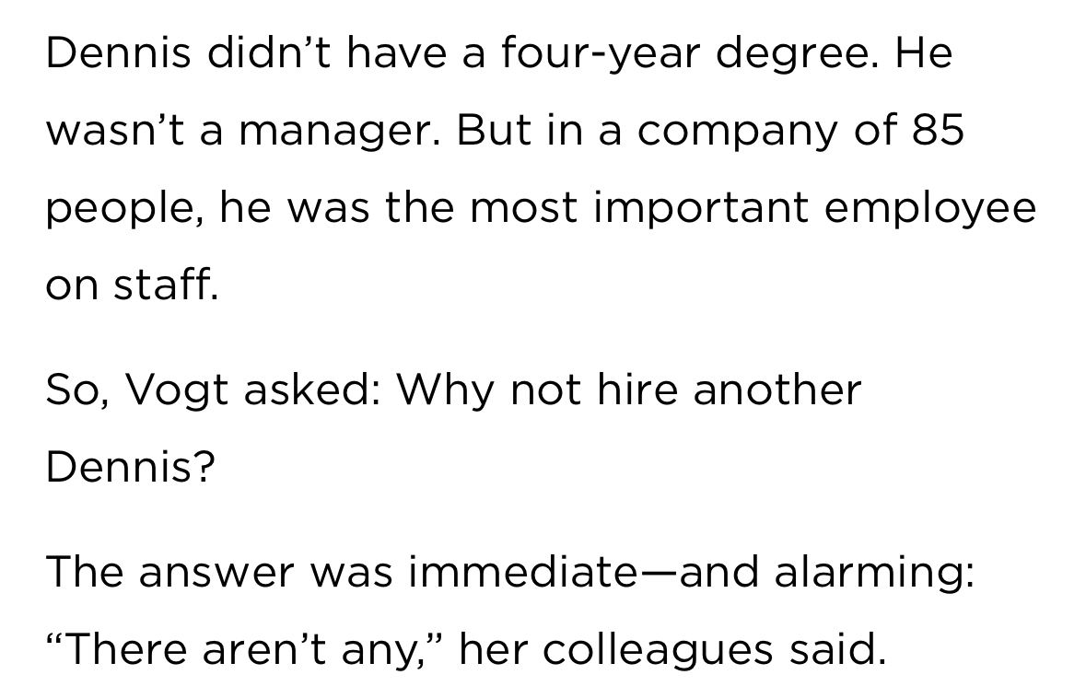Click the word "staff"
This screenshot has width=1086, height=698.
[x=166, y=286]
